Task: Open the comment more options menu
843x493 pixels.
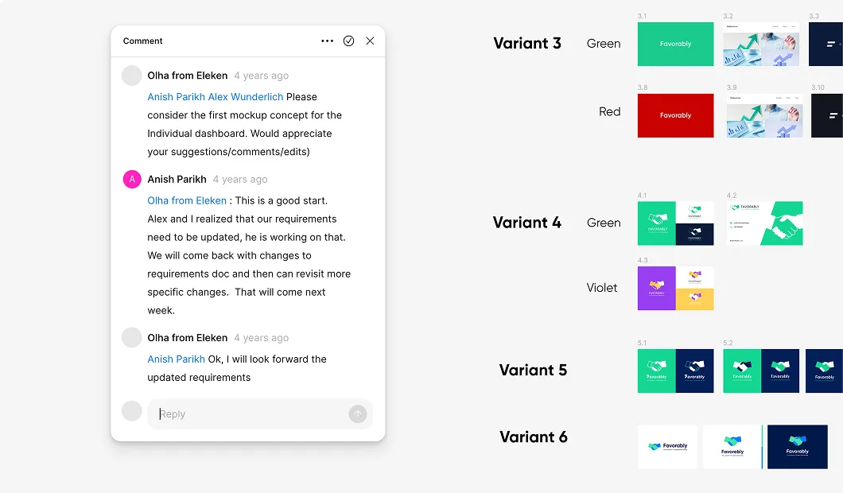Action: [x=327, y=41]
